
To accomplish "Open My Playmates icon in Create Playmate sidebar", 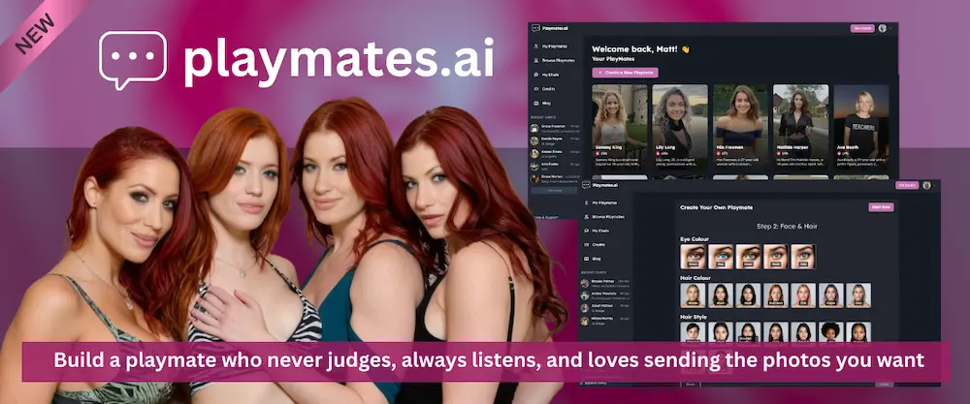I will click(586, 202).
